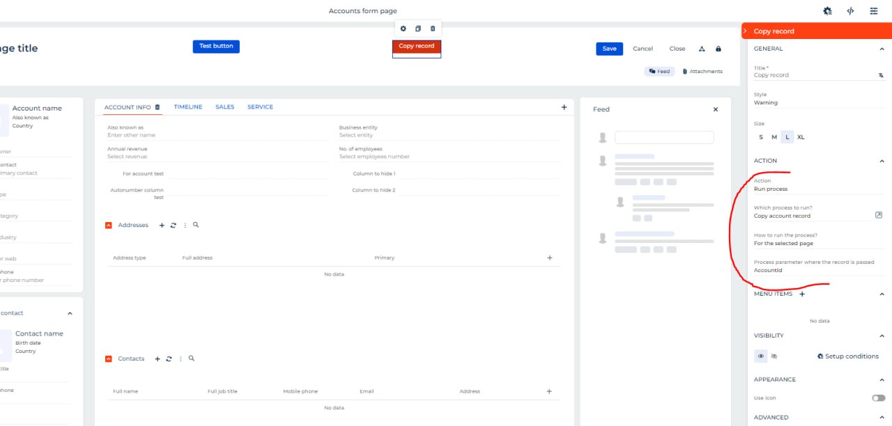
Task: Refresh the Addresses list
Action: coord(173,226)
